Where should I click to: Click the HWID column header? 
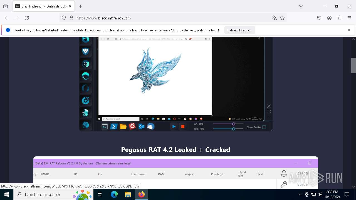pos(45,174)
